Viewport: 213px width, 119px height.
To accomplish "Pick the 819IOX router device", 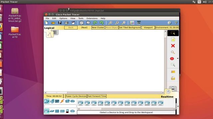I will tap(101, 103).
